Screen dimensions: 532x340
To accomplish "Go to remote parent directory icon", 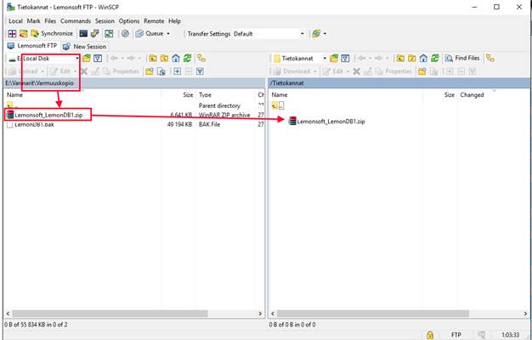I will pos(400,59).
